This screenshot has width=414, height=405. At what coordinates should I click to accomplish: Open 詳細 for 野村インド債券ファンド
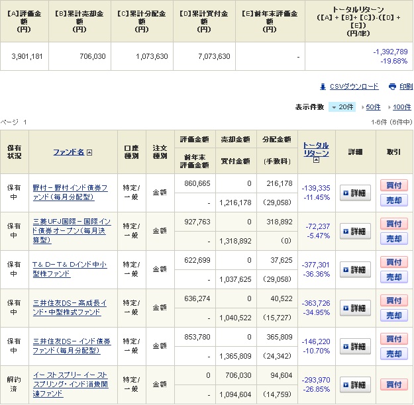tap(355, 193)
